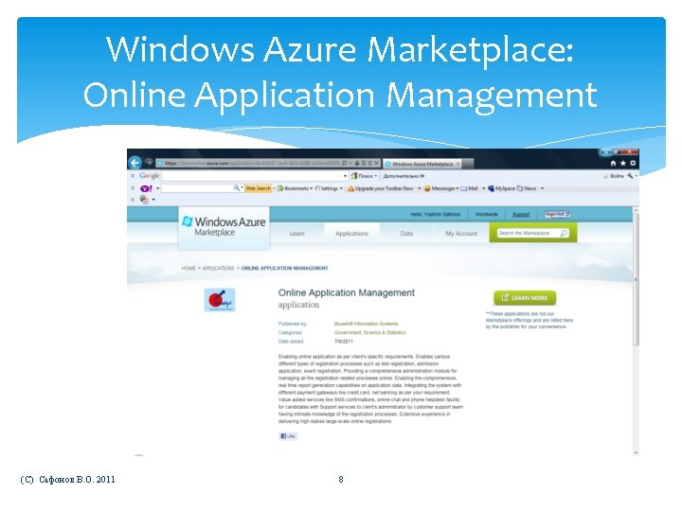The height and width of the screenshot is (511, 682).
Task: Open the News dropdown arrow
Action: (x=542, y=188)
